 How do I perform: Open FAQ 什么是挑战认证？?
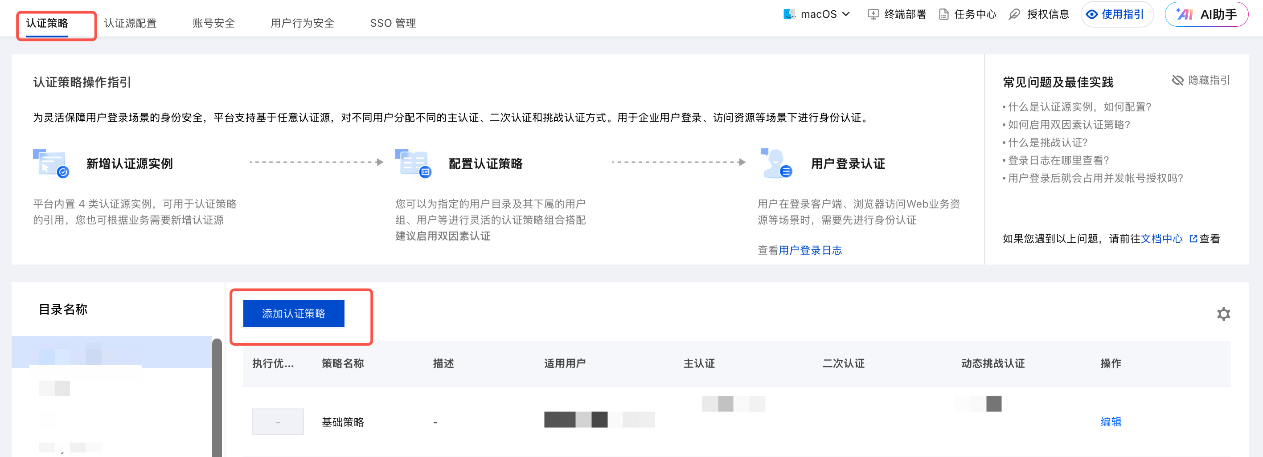[1048, 143]
